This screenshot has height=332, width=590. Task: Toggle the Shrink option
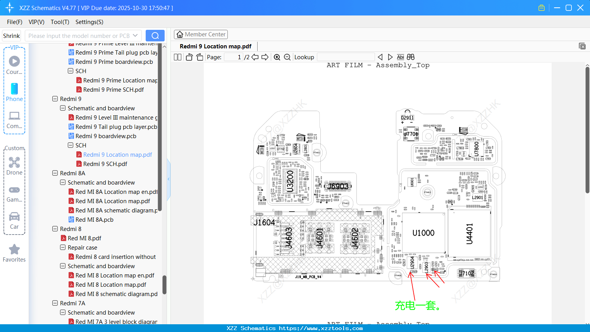[x=11, y=35]
